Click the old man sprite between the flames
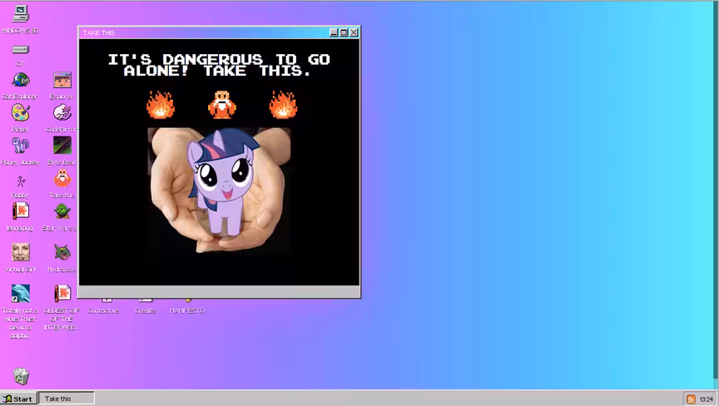The image size is (719, 406). 222,105
